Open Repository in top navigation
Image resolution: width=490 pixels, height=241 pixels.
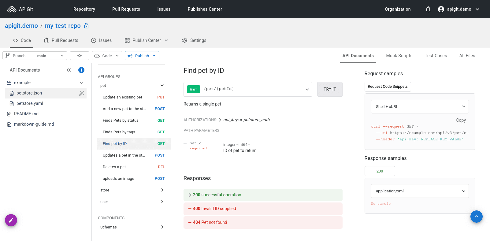84,9
